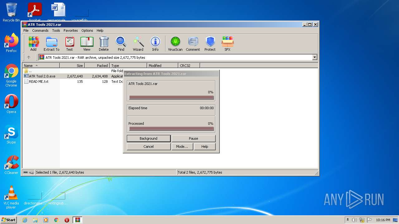Sort by the CRC32 column header
Image resolution: width=399 pixels, height=224 pixels.
coord(189,66)
